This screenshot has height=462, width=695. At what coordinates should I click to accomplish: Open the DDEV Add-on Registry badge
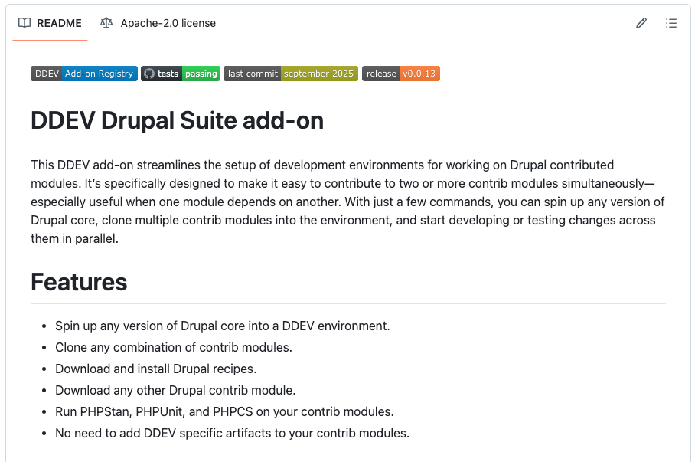point(84,74)
